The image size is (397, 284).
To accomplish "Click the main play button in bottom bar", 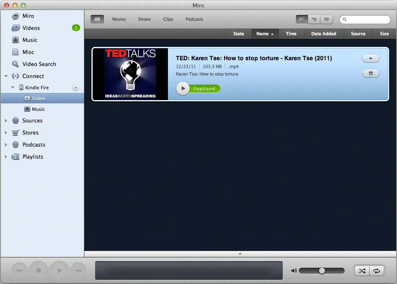I will (59, 271).
